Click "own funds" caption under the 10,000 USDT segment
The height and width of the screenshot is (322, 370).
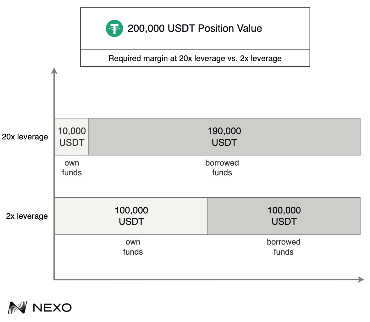coord(72,168)
